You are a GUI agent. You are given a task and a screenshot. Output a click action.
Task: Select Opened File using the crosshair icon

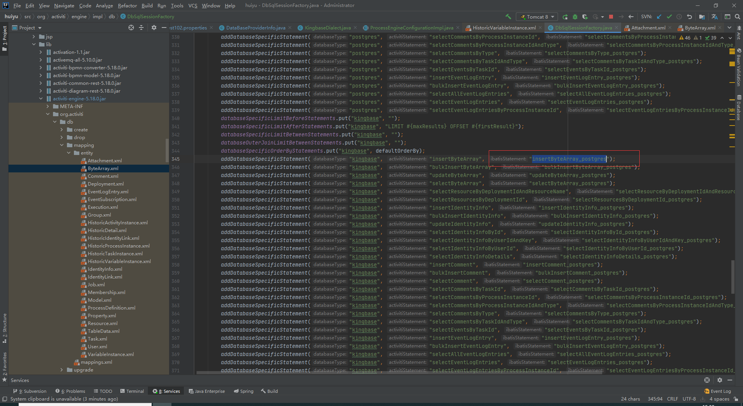click(131, 28)
